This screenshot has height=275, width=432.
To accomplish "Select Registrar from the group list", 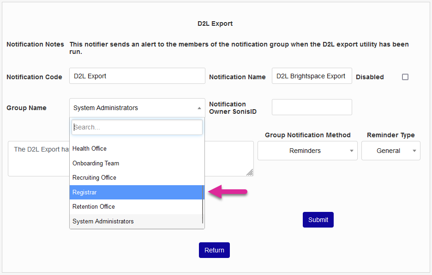I will (x=137, y=192).
